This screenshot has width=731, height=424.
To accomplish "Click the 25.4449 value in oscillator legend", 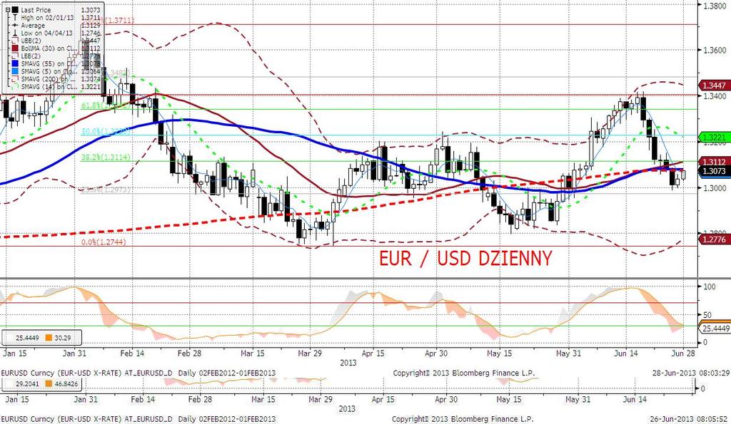I will pos(27,338).
